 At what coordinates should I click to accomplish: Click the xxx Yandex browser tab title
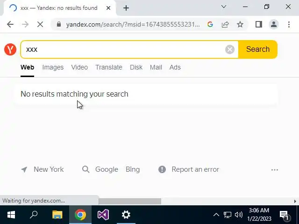click(x=59, y=8)
